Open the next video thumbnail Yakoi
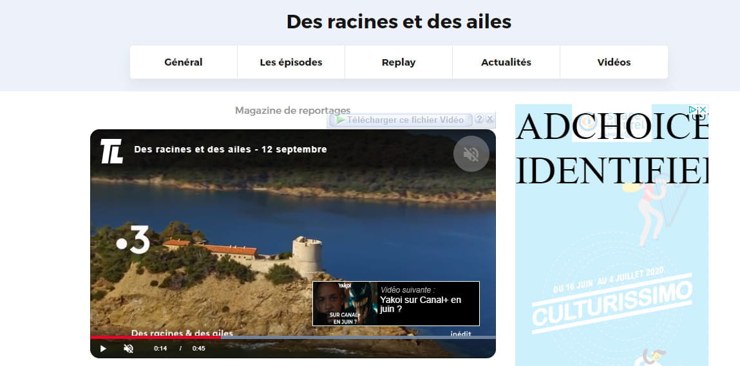This screenshot has width=740, height=366. (345, 304)
